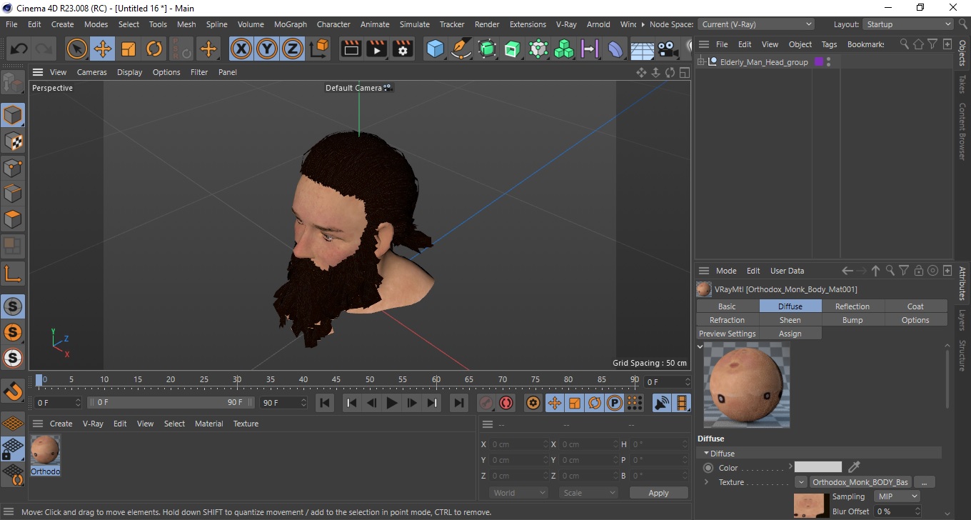This screenshot has width=971, height=520.
Task: Select the Orthodox material thumbnail
Action: point(45,450)
